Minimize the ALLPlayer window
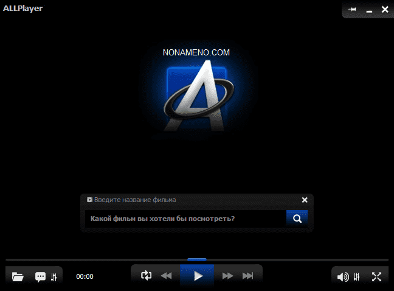The height and width of the screenshot is (291, 394). click(369, 10)
